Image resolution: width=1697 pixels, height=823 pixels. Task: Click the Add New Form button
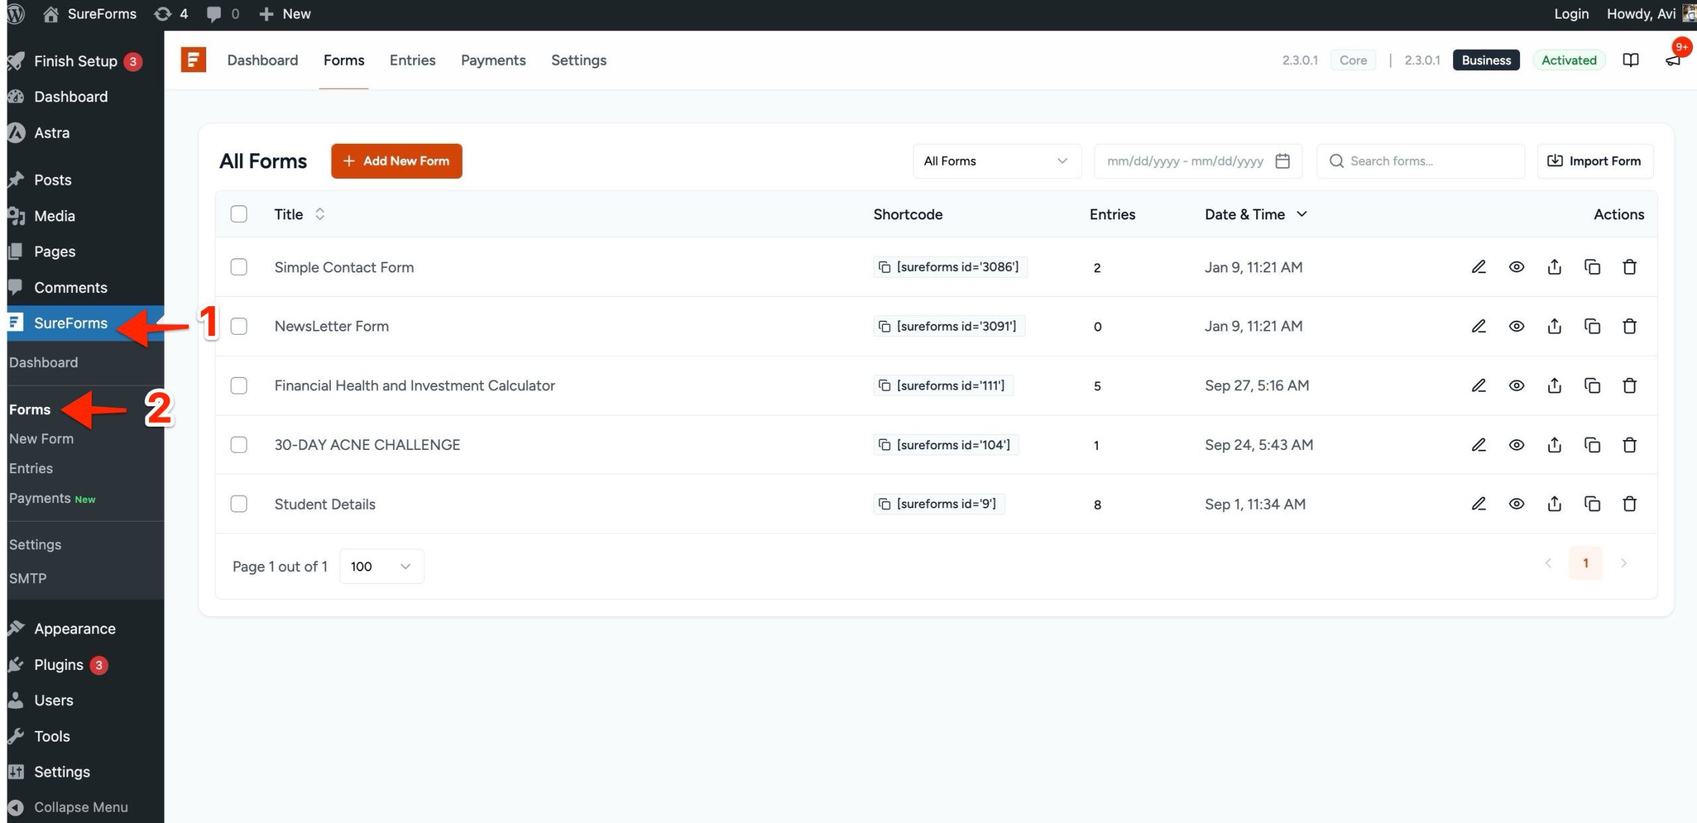coord(396,161)
